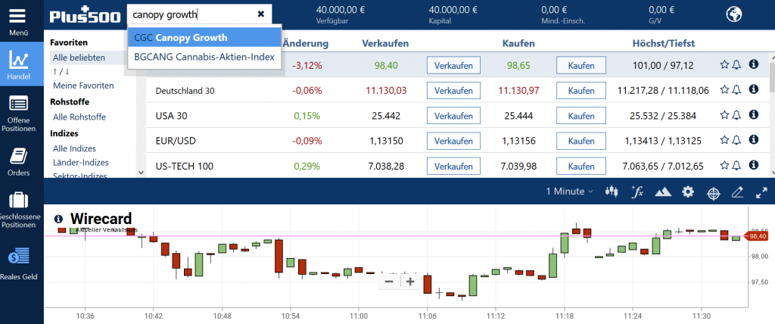Switch to Reales Geld mode
Viewport: 775px width, 324px height.
20,262
